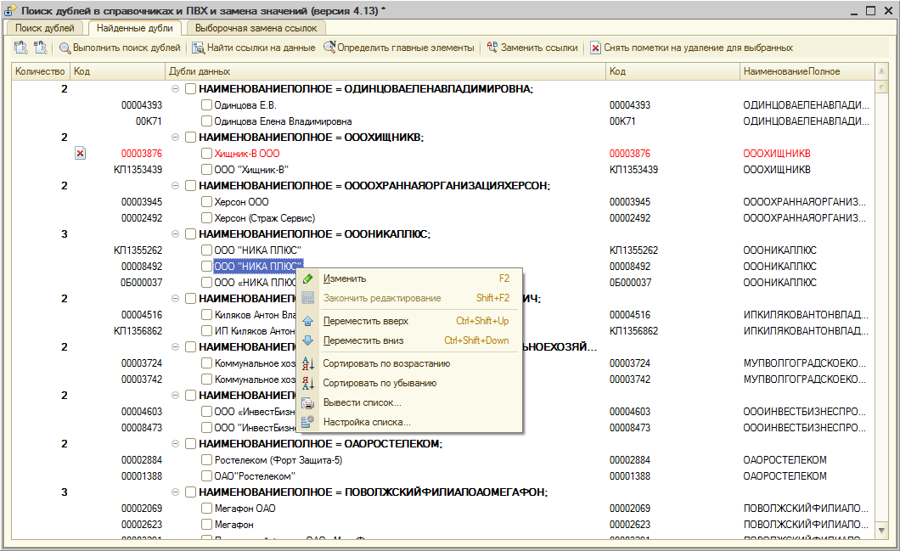This screenshot has height=551, width=900.
Task: Check 'Херсон (Страж Сервис)' checkbox
Action: tap(206, 217)
